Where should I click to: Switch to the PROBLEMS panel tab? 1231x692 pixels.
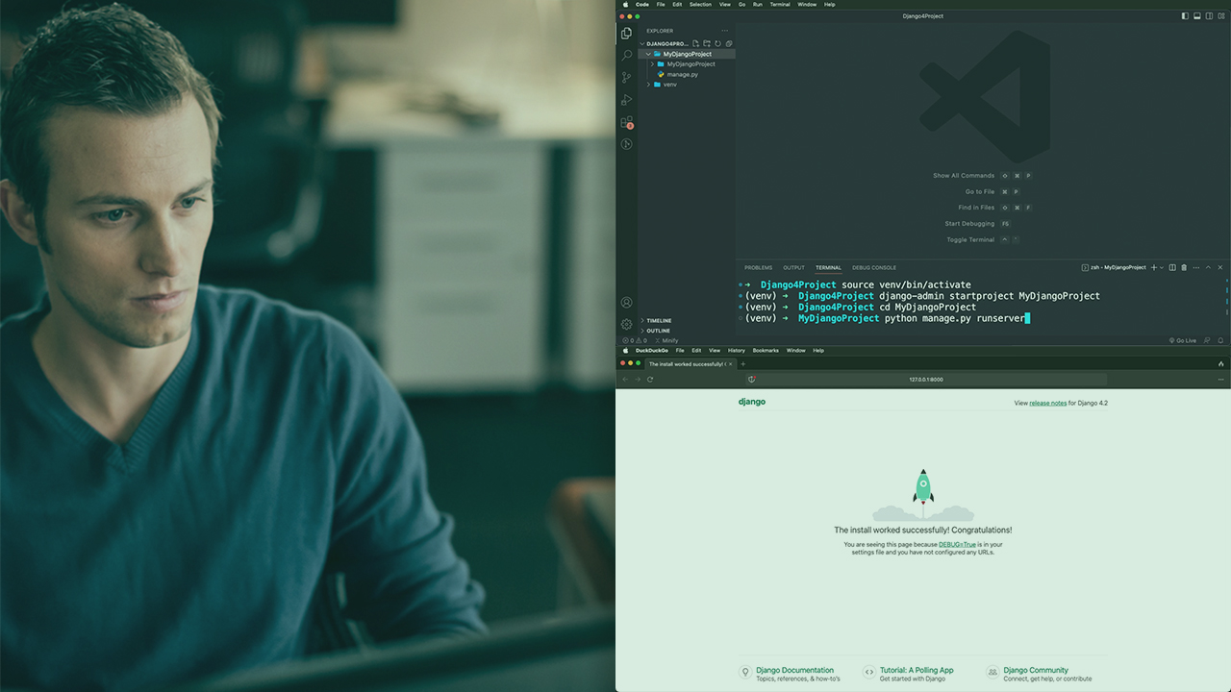(758, 267)
